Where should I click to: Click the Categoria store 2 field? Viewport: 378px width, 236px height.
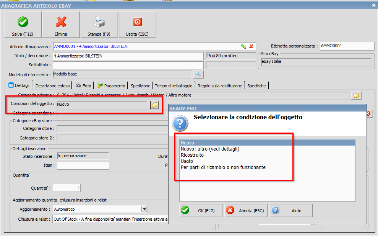point(113,138)
